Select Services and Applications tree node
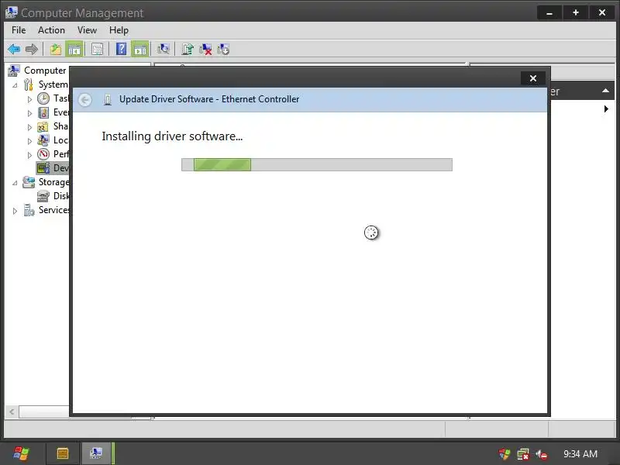This screenshot has width=620, height=465. [46, 210]
